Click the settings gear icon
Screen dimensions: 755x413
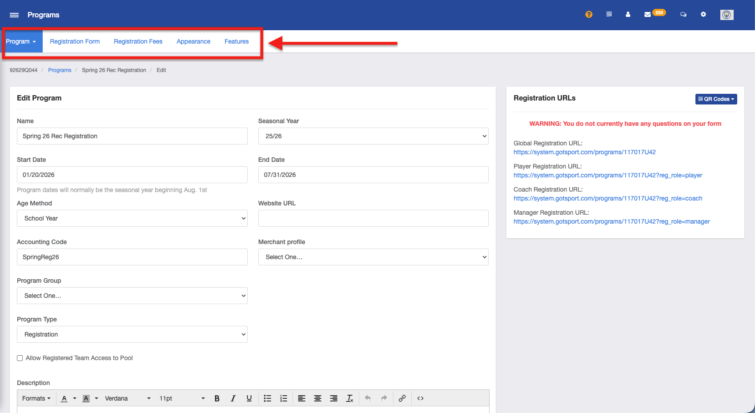coord(703,15)
